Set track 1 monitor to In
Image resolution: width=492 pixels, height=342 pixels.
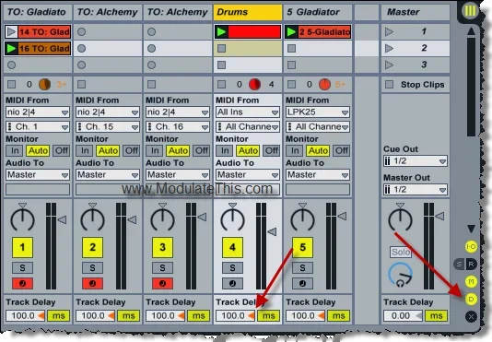[x=15, y=151]
